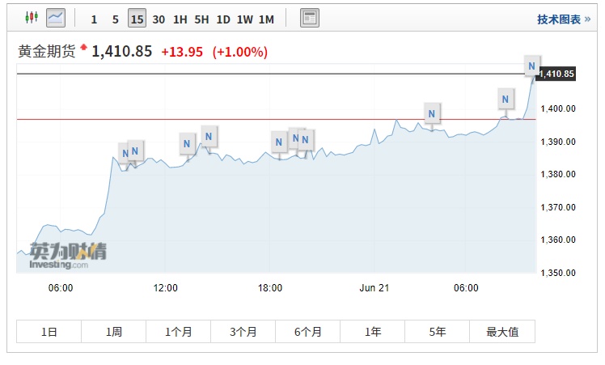Click the news marker after Jun 21
Screen dimensions: 605x365
coord(433,113)
